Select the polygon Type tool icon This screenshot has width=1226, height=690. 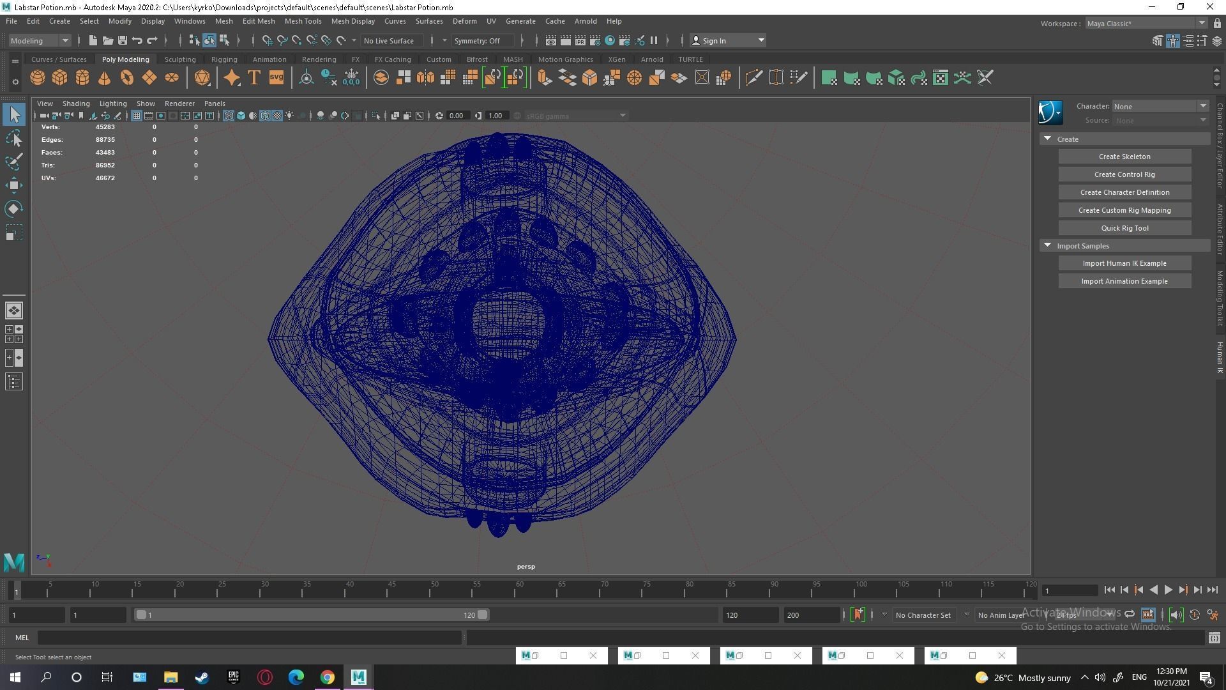pyautogui.click(x=254, y=78)
